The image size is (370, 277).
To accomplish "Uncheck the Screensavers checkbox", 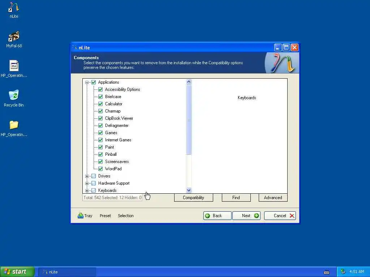I will tap(100, 162).
